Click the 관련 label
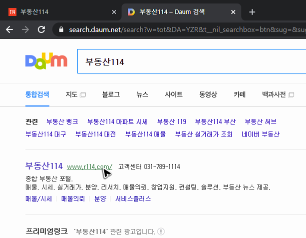The image size is (306, 238). tap(31, 121)
